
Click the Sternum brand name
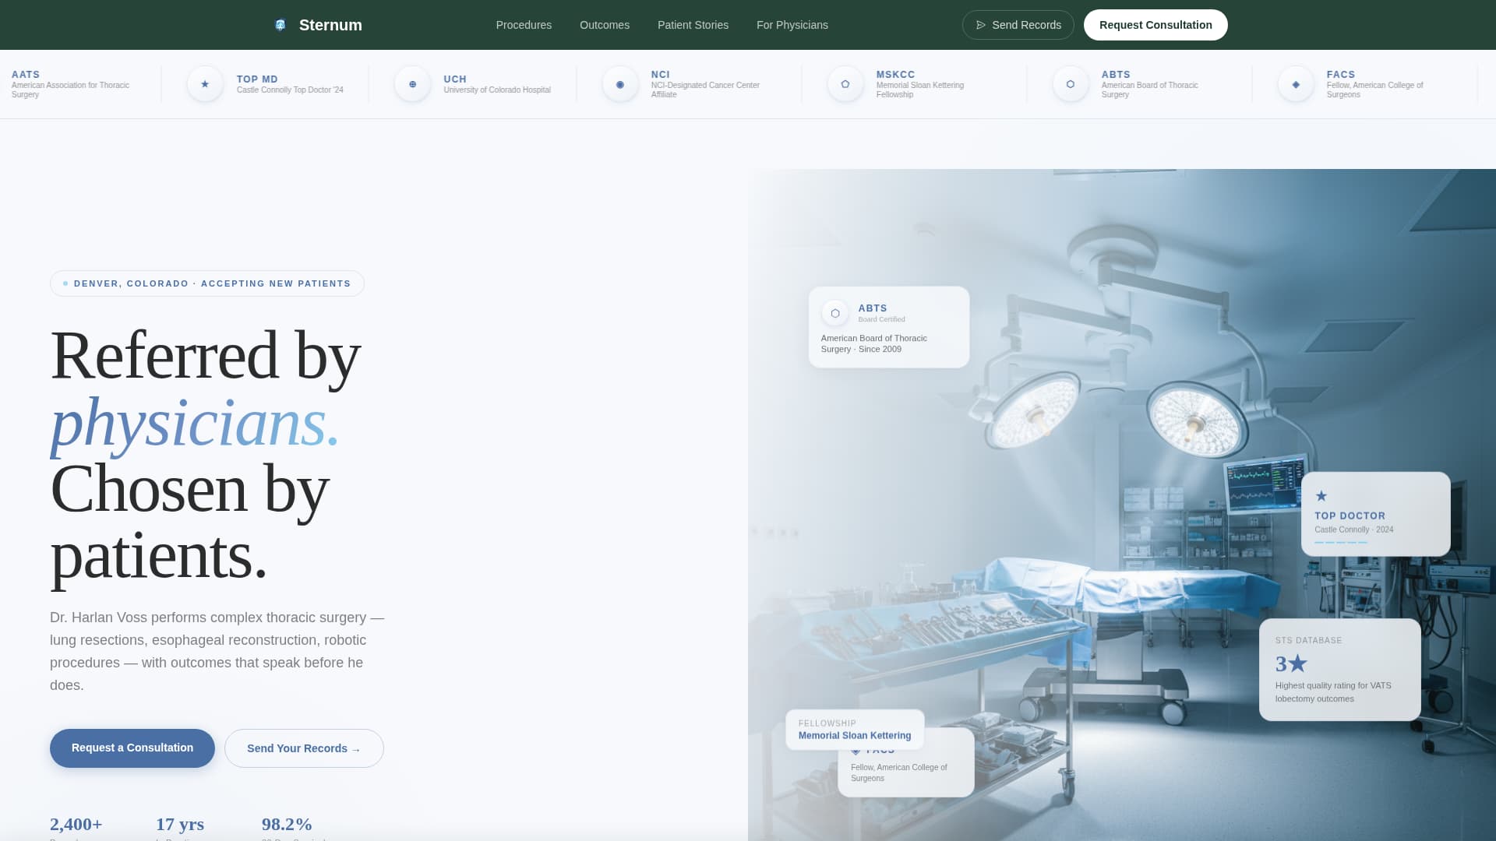pyautogui.click(x=330, y=25)
